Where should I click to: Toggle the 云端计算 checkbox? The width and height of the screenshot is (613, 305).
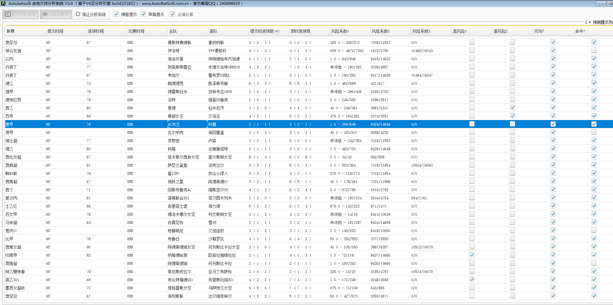point(172,14)
